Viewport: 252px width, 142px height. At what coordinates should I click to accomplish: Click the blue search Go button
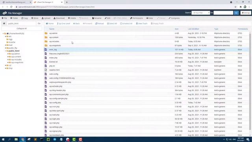pyautogui.click(x=236, y=13)
